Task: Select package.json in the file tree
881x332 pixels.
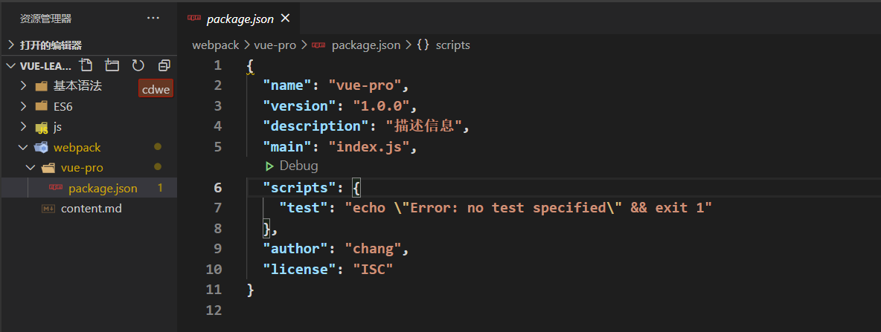Action: click(x=103, y=188)
